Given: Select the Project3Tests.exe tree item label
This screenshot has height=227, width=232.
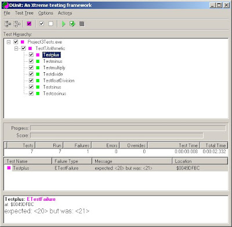Looking at the screenshot, I should (45, 42).
